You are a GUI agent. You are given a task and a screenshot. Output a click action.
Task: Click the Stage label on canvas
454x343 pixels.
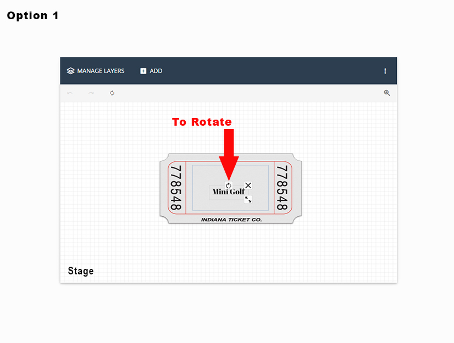coord(81,271)
